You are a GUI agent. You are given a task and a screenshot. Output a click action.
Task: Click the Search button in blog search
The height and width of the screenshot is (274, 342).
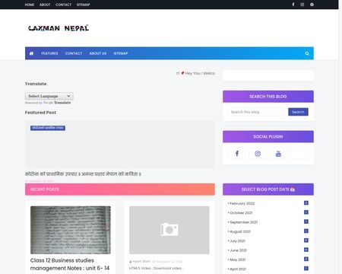pos(298,112)
